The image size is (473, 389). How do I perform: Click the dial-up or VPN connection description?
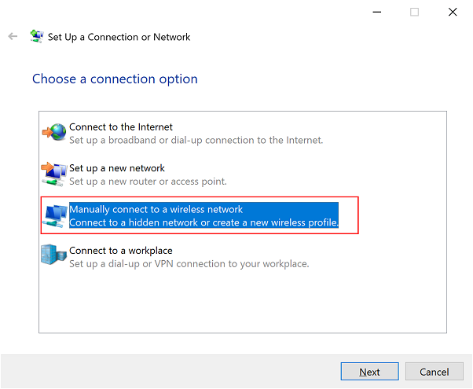[189, 264]
